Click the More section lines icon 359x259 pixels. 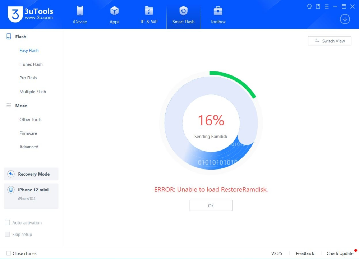coord(9,106)
